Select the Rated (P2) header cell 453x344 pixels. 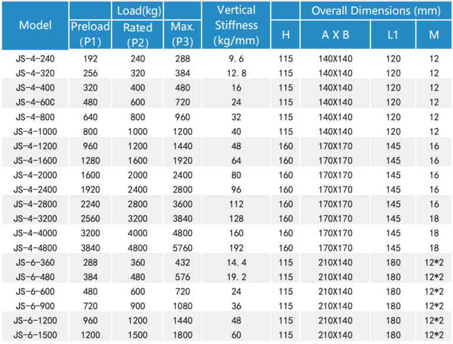pos(137,34)
